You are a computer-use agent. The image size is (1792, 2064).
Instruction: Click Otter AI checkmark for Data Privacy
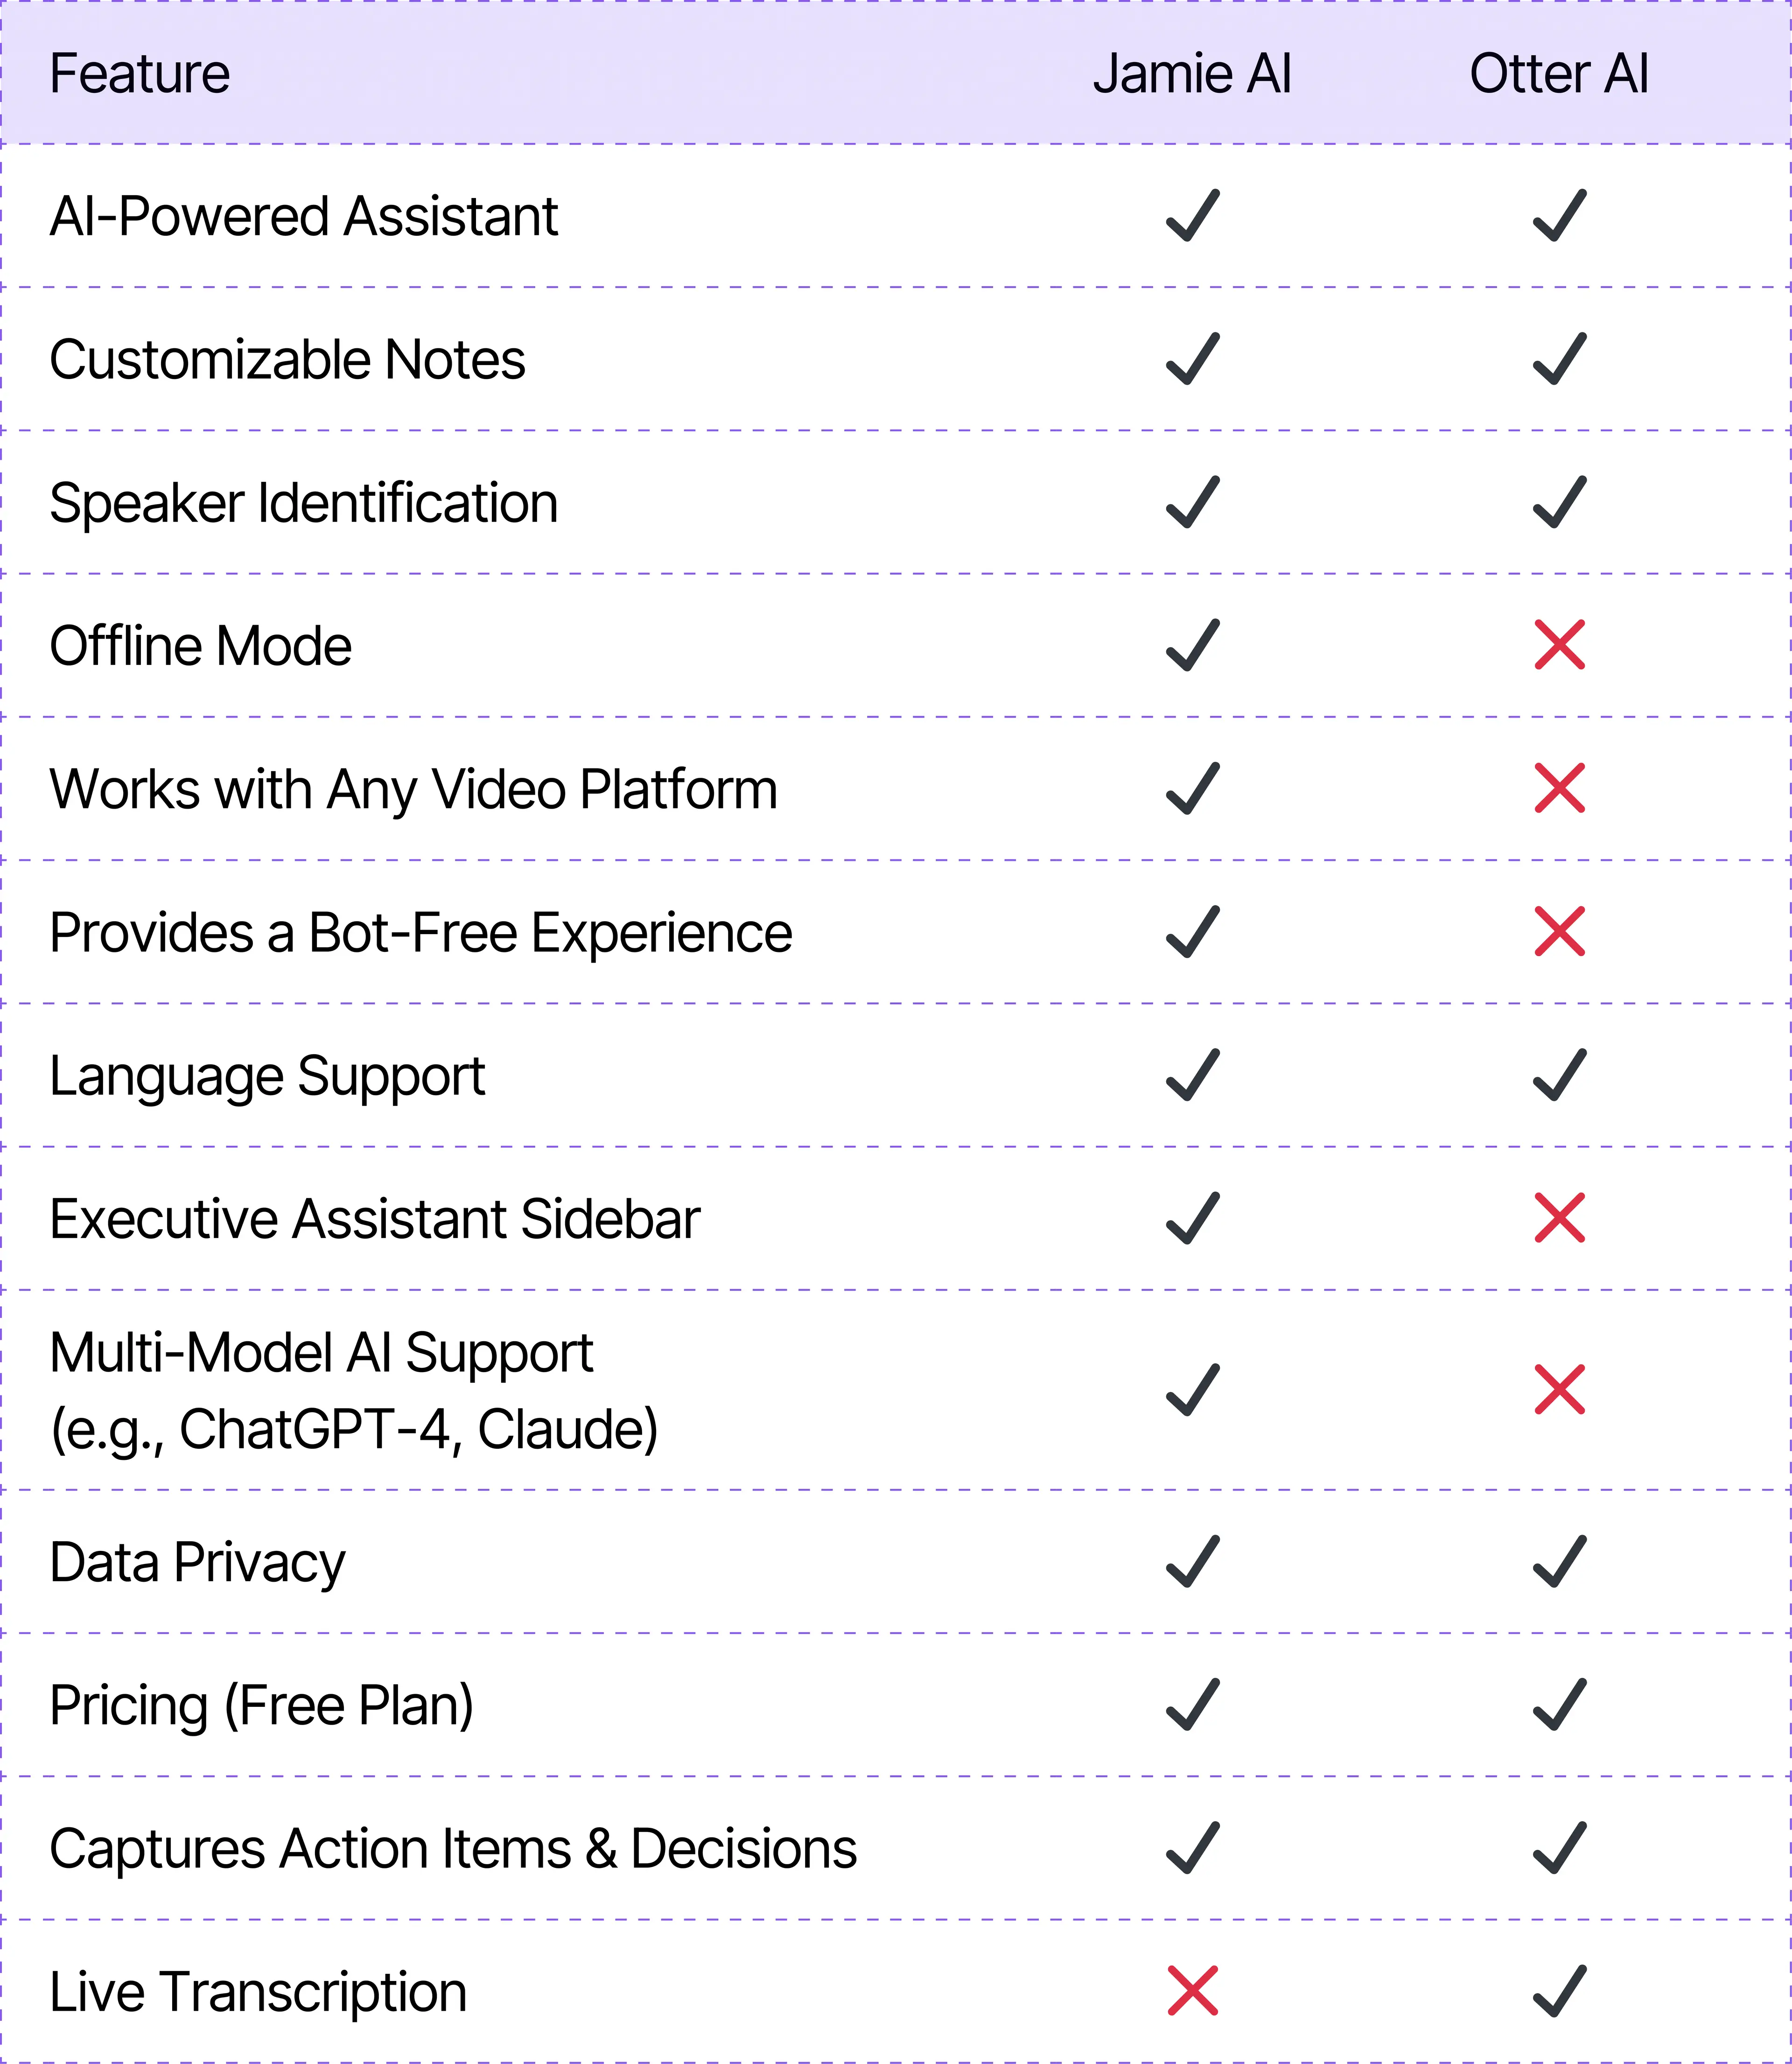click(x=1559, y=1561)
